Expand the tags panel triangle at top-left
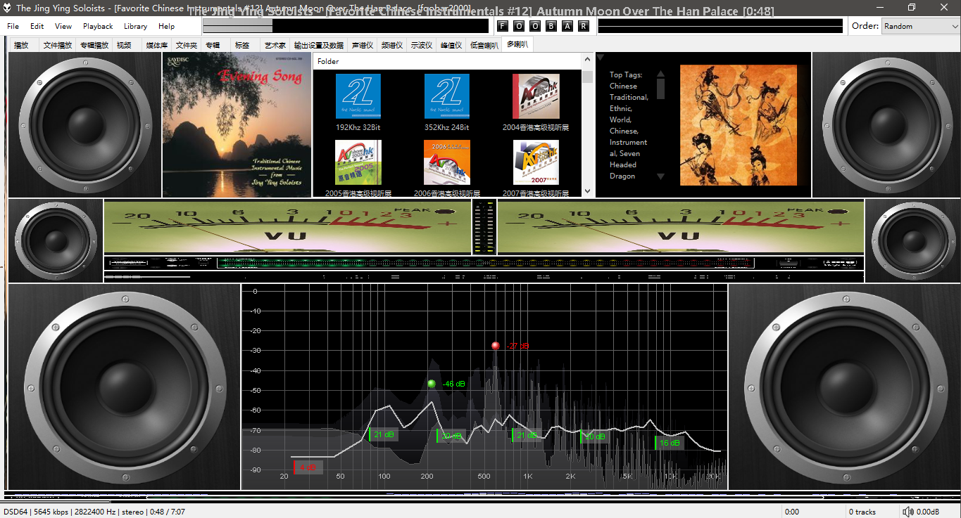 pos(601,58)
